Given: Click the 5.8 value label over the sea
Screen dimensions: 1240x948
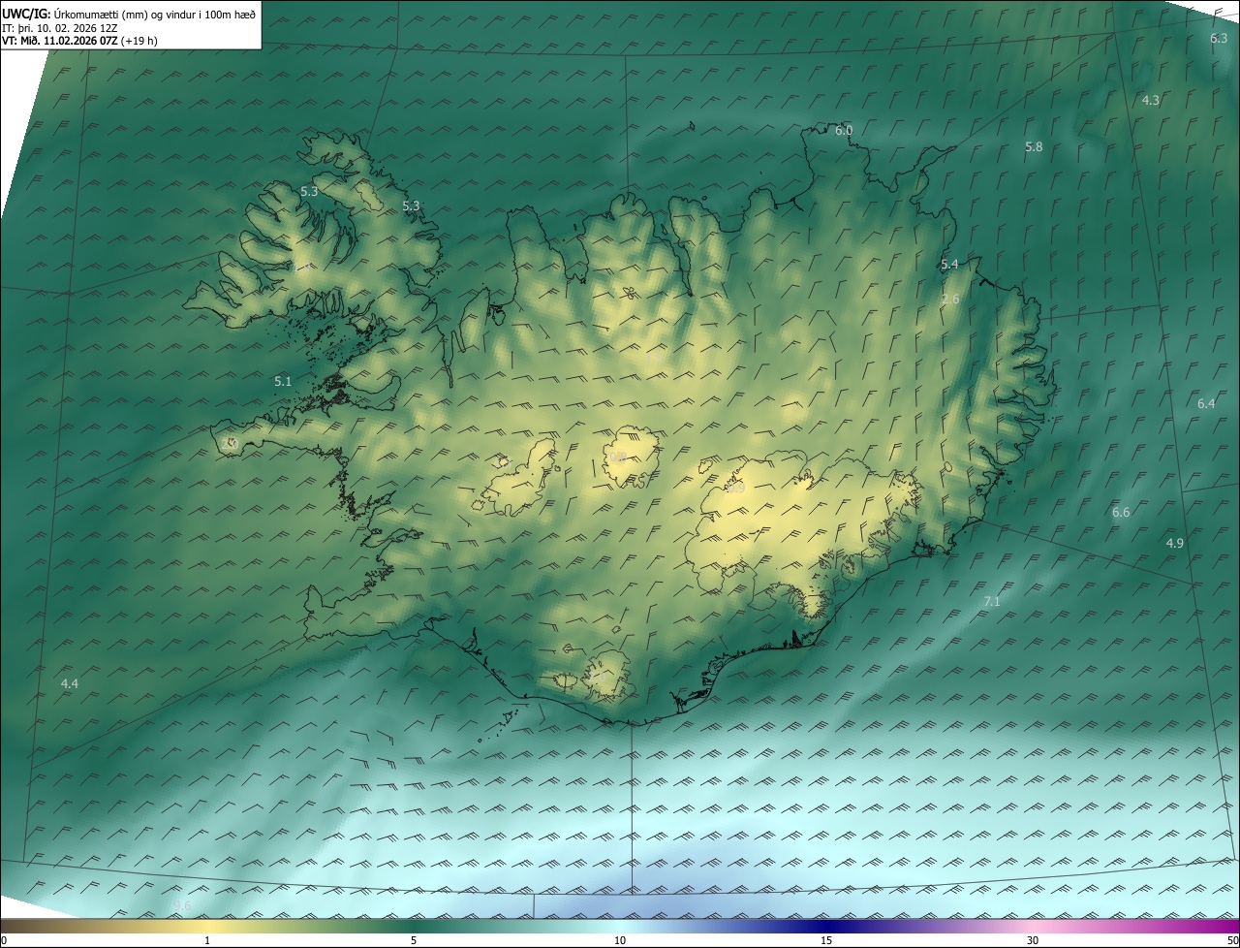Looking at the screenshot, I should (x=1034, y=147).
